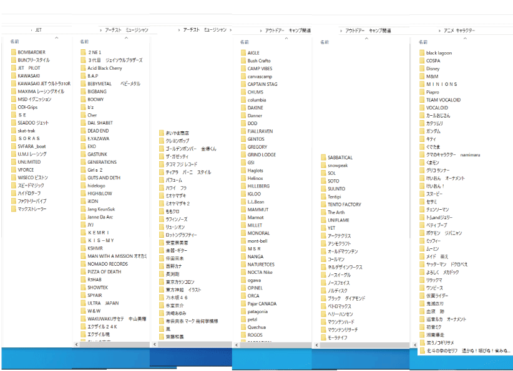The image size is (513, 371).
Task: Click the 名前 column header in JET window
Action: point(14,42)
